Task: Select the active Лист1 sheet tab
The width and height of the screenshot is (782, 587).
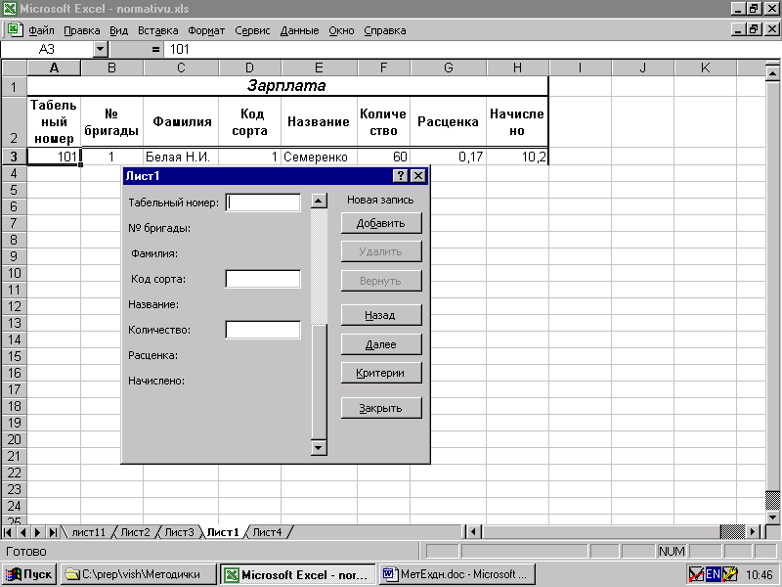Action: click(223, 532)
